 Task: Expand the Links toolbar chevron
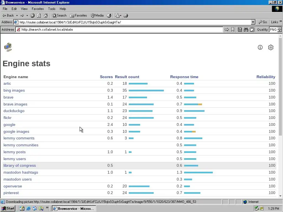[281, 21]
